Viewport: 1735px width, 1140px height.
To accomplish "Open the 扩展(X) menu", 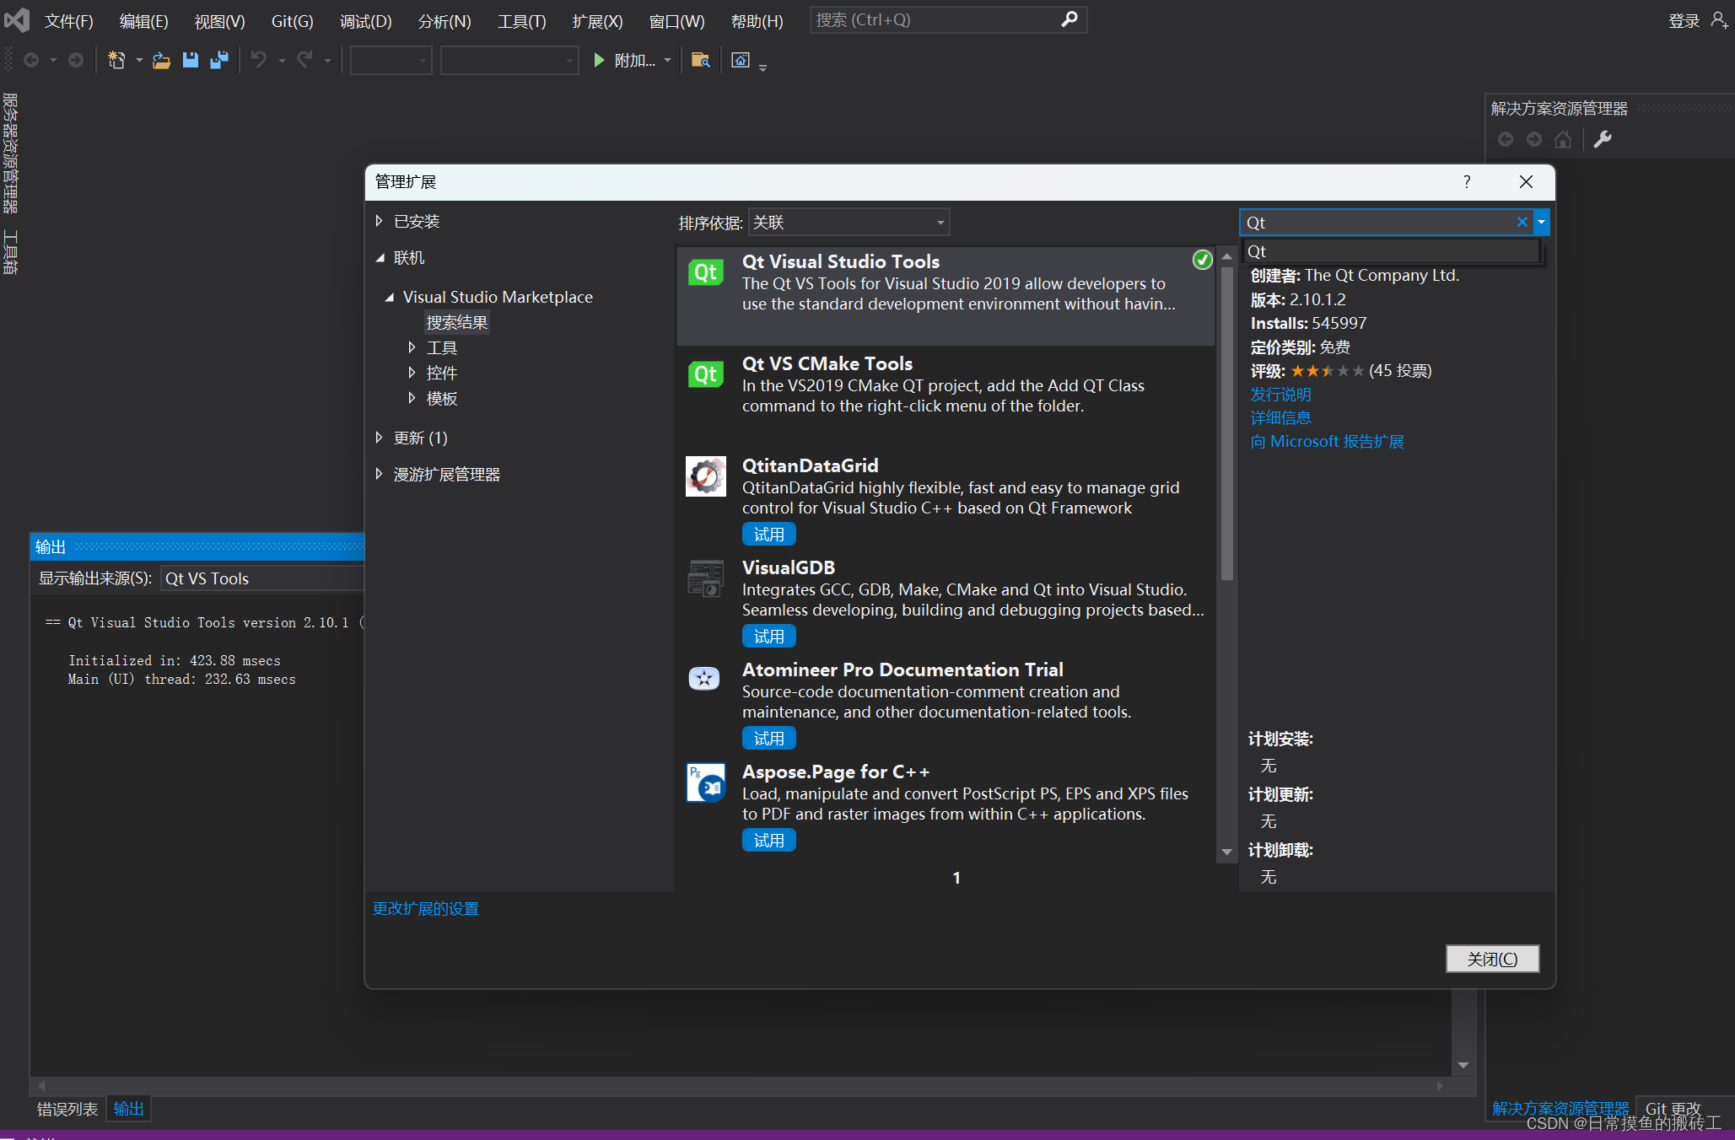I will tap(597, 21).
